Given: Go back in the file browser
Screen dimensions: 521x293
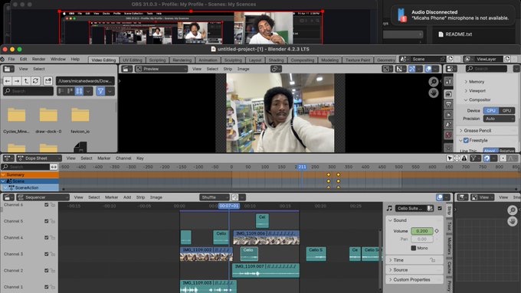Looking at the screenshot, I should click(8, 80).
